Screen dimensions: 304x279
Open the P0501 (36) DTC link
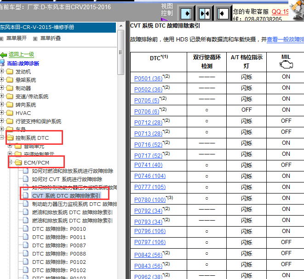pyautogui.click(x=148, y=78)
